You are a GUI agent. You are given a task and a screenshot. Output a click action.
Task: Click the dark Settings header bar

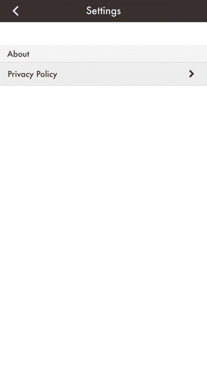point(103,11)
